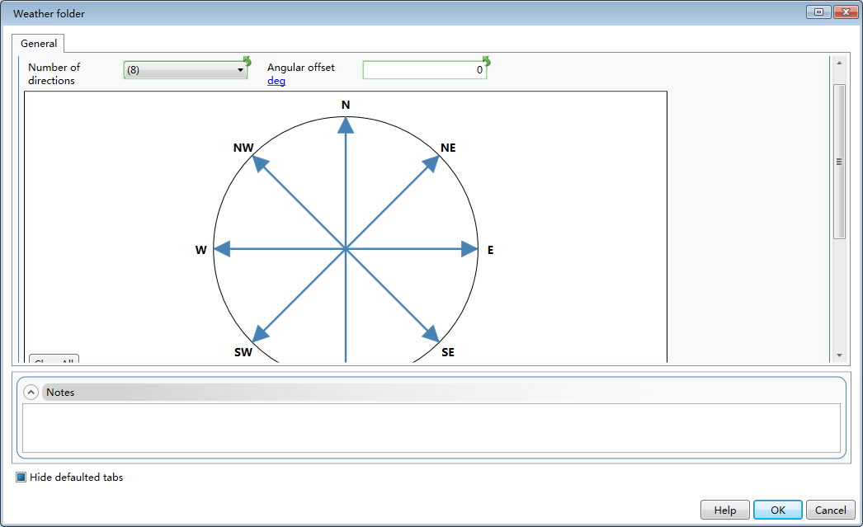Click the E direction arrowhead
This screenshot has height=527, width=863.
[x=469, y=249]
